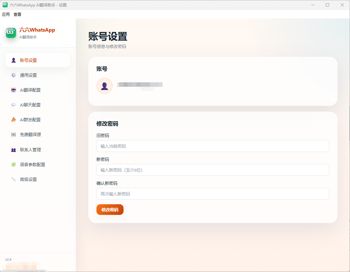Open the 查看 menu

coord(17,14)
